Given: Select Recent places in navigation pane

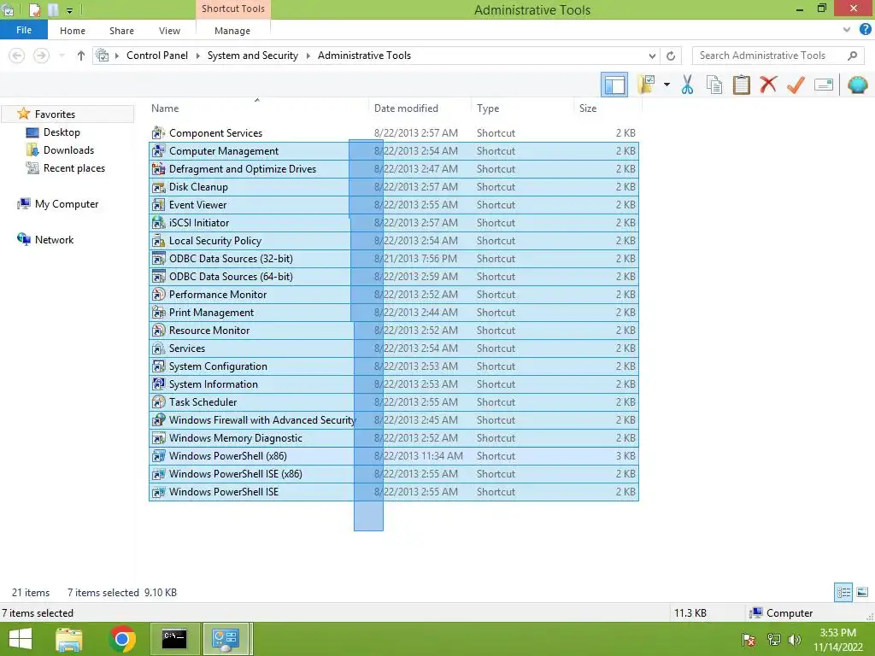Looking at the screenshot, I should (74, 168).
